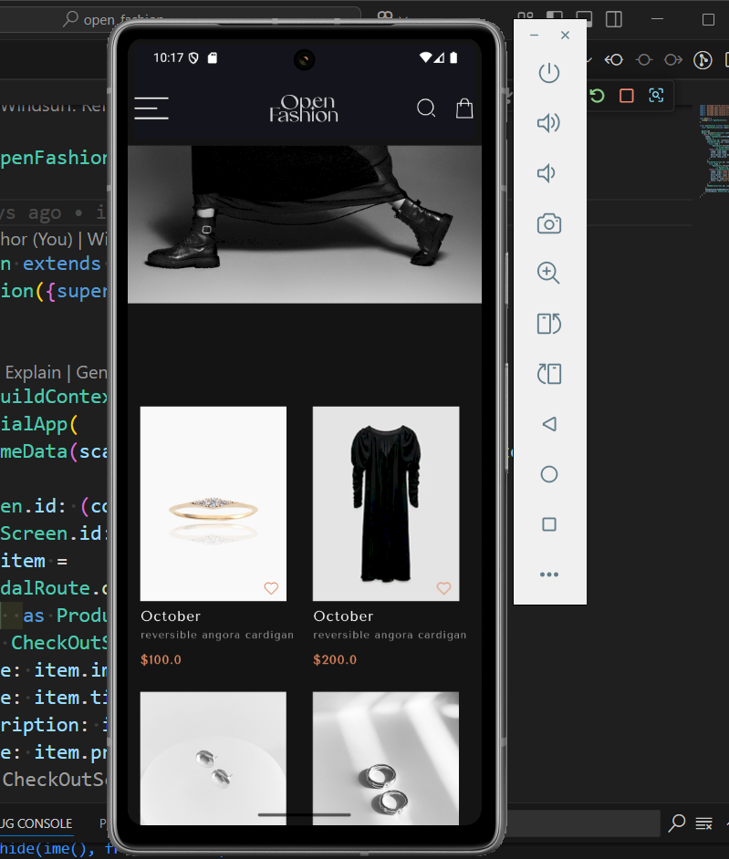Screen dimensions: 729x859
Task: Clear console with lines-x icon
Action: tap(703, 823)
